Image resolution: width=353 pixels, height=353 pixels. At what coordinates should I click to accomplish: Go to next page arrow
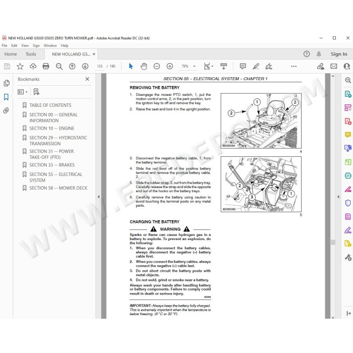point(85,66)
